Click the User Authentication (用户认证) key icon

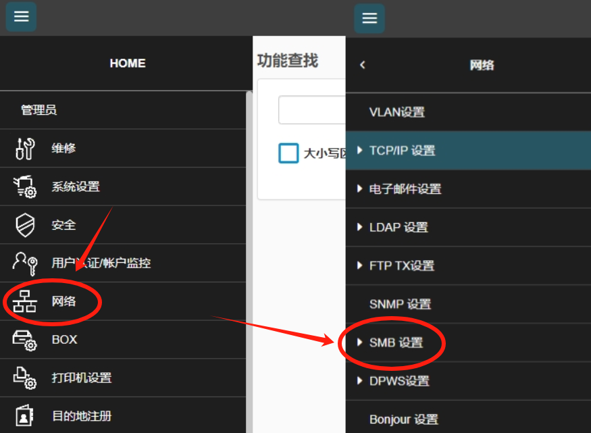click(x=25, y=263)
